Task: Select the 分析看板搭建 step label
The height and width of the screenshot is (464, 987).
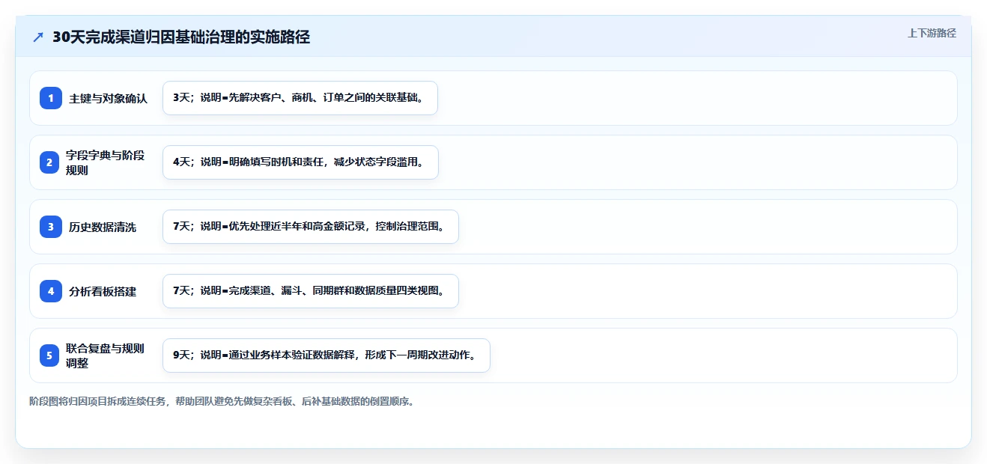Action: coord(103,291)
